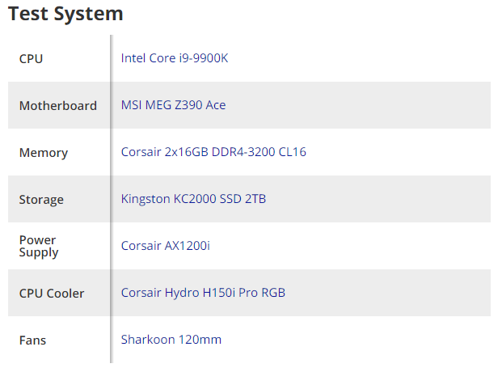The image size is (498, 368).
Task: Visit the Corsair AX1200i link
Action: pyautogui.click(x=165, y=246)
